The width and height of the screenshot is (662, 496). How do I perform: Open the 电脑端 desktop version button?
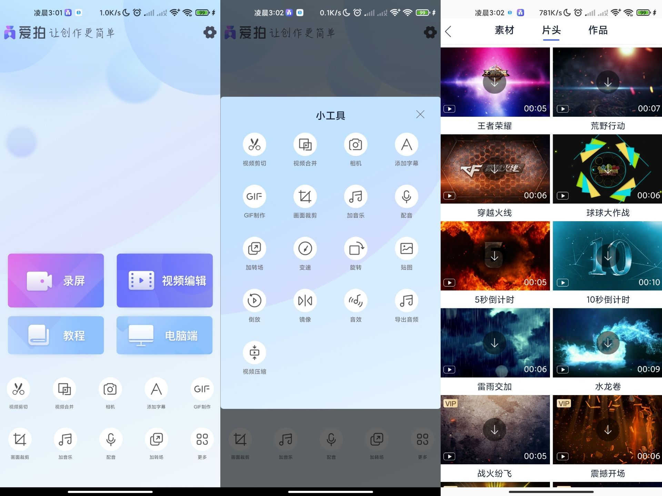pyautogui.click(x=164, y=335)
